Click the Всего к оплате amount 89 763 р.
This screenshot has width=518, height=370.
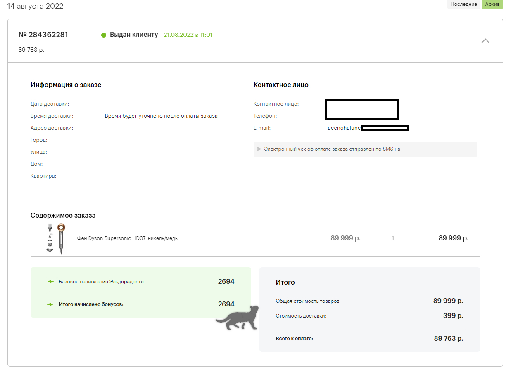click(x=448, y=339)
